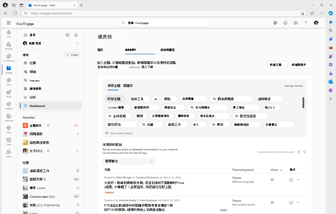Toggle the muted 冒犯性語言 theme chip
Image resolution: width=336 pixels, height=214 pixels.
[250, 116]
